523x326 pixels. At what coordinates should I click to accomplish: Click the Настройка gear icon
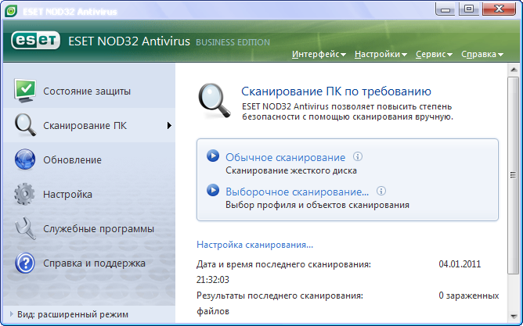click(x=24, y=194)
